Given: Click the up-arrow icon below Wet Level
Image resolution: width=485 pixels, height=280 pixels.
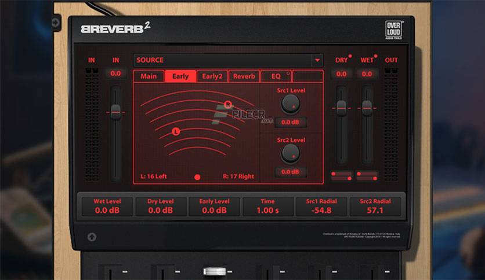Looking at the screenshot, I should coord(92,237).
